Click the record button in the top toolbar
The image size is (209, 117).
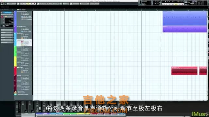point(35,4)
